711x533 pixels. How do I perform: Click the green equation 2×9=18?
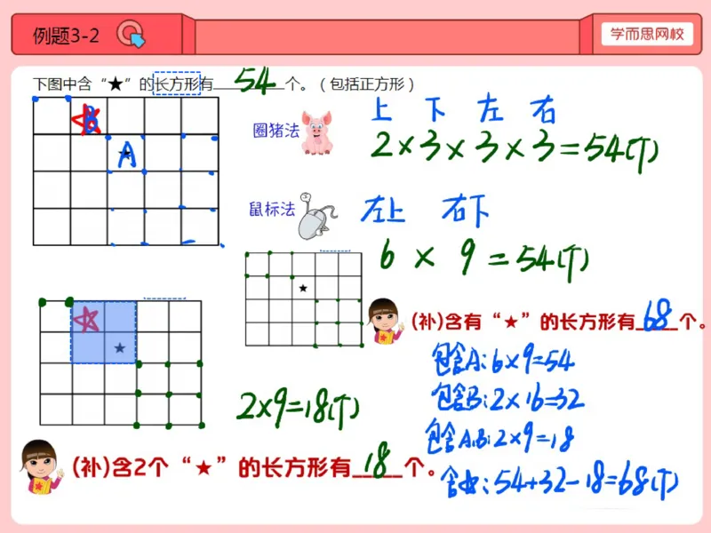pos(298,408)
